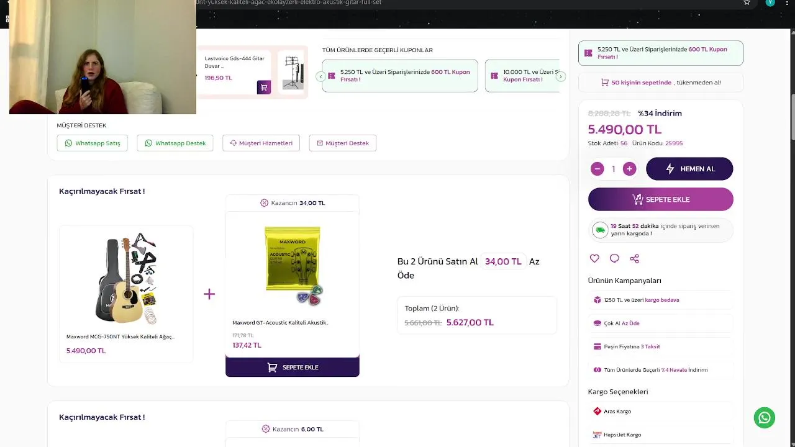Click the kargo bedava campaign row
The width and height of the screenshot is (795, 447).
[x=660, y=300]
